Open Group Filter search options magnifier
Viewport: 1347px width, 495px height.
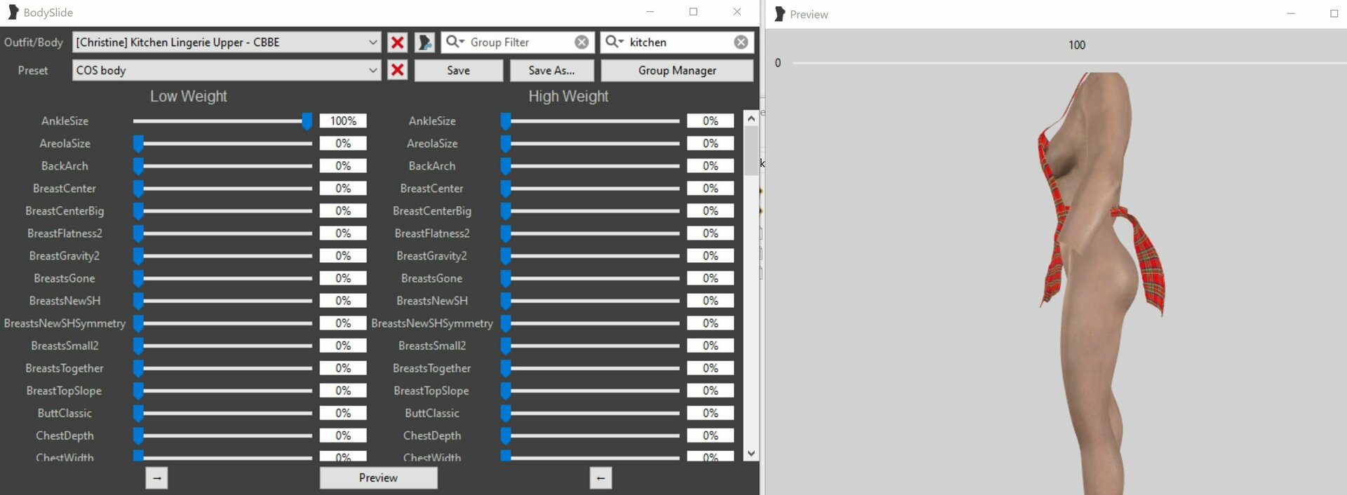point(455,42)
